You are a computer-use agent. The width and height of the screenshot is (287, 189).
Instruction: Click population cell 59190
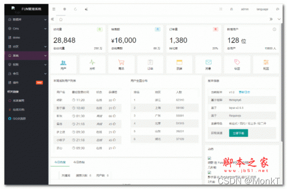pos(180,108)
